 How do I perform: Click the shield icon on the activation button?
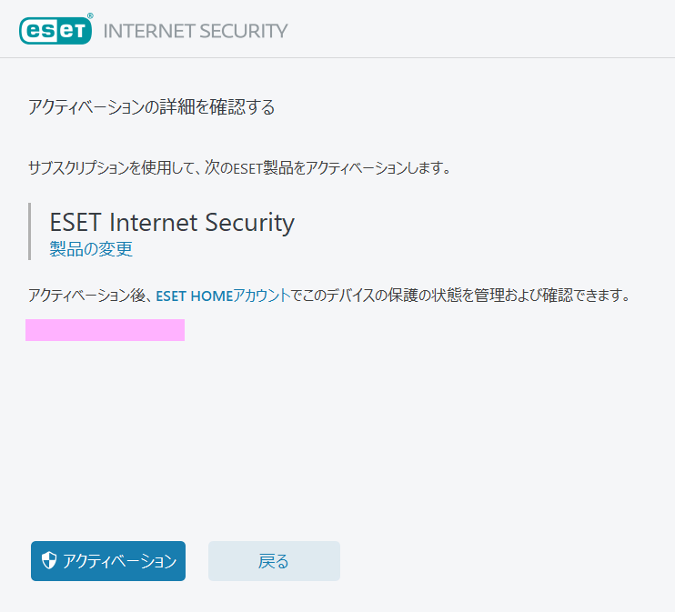pos(49,560)
